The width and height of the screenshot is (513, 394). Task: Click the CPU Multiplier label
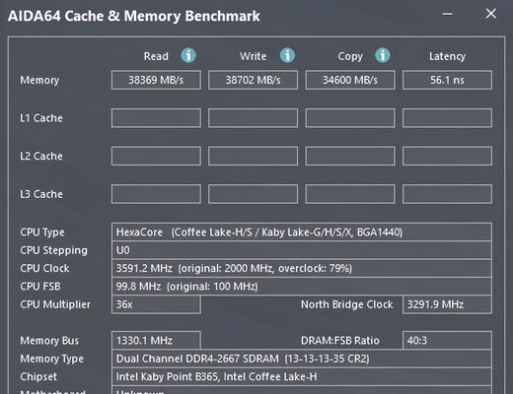point(55,304)
